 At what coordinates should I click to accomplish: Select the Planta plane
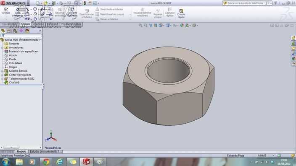pos(11,59)
